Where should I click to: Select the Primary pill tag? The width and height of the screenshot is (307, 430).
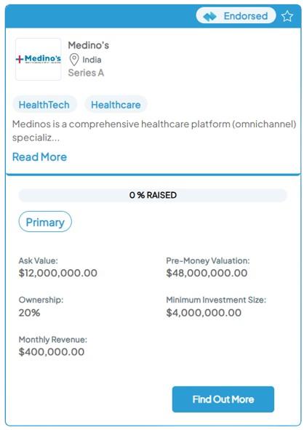(x=45, y=222)
